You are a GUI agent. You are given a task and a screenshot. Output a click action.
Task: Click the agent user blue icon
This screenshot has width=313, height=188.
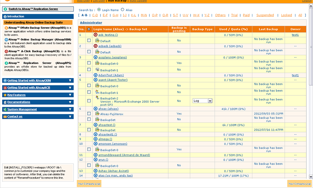pyautogui.click(x=95, y=80)
